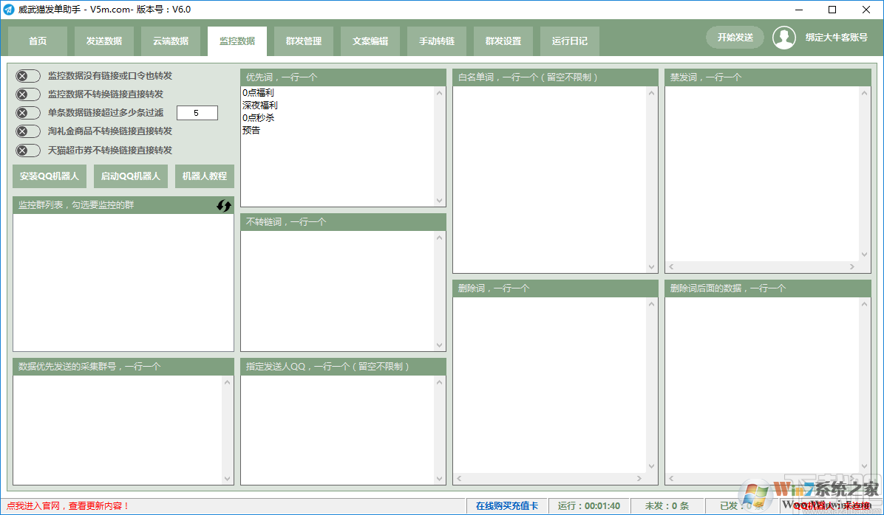Image resolution: width=884 pixels, height=515 pixels.
Task: Click scroll-down arrow in 不转链词 box
Action: click(440, 345)
